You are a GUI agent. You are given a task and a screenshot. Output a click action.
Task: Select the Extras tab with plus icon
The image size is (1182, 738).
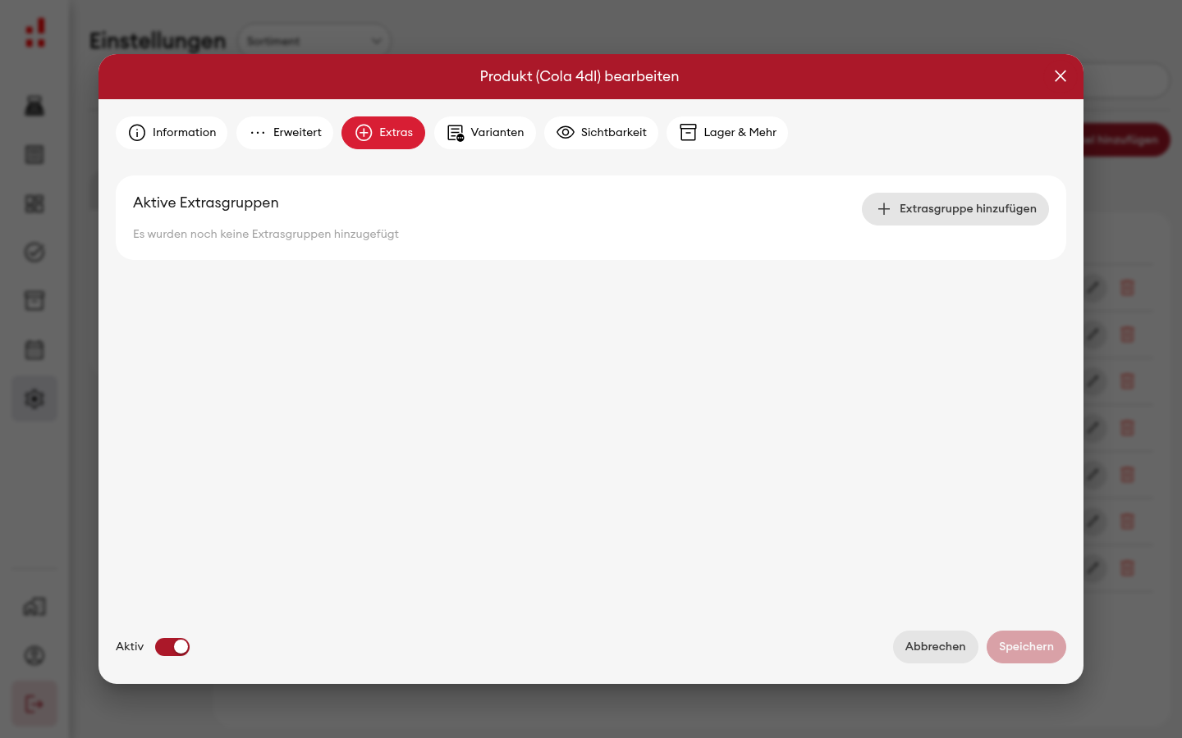tap(383, 133)
